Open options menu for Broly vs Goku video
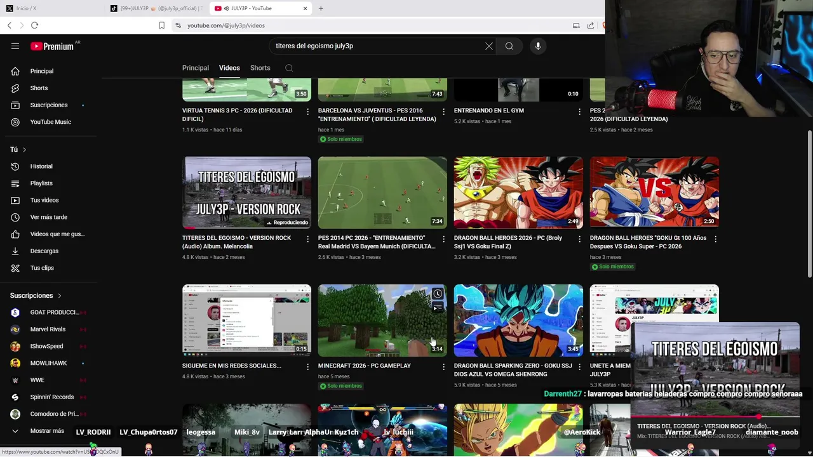813x457 pixels. click(x=579, y=239)
